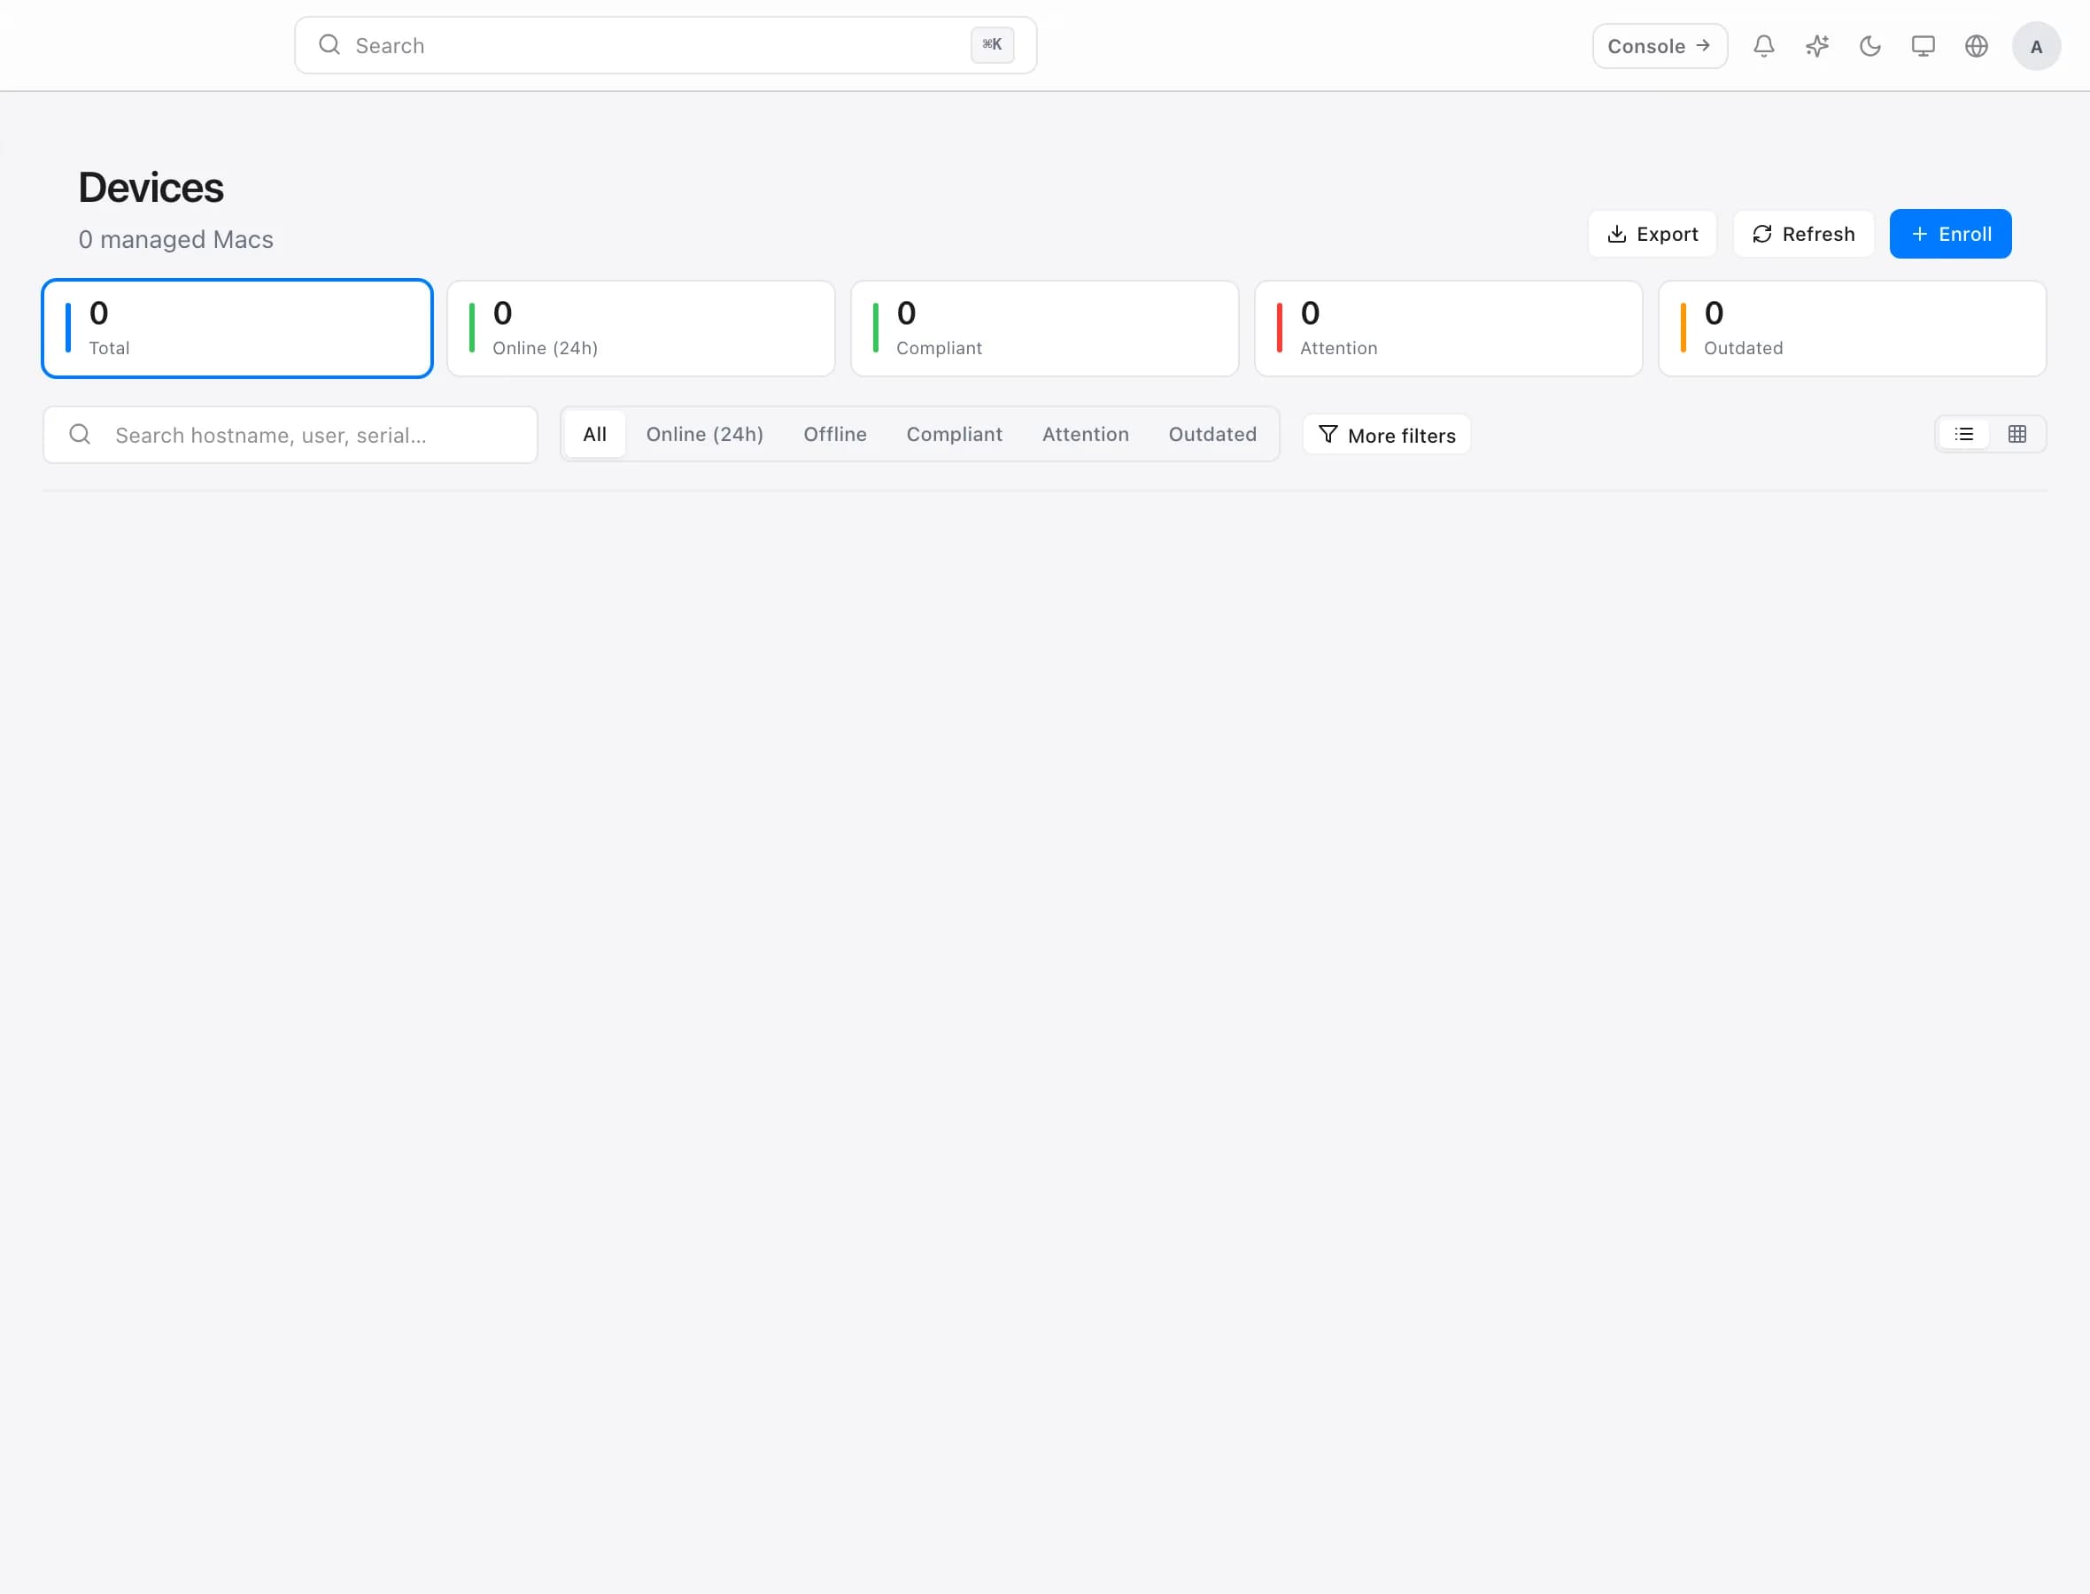Open the notifications bell
Viewport: 2090px width, 1594px height.
click(x=1763, y=45)
